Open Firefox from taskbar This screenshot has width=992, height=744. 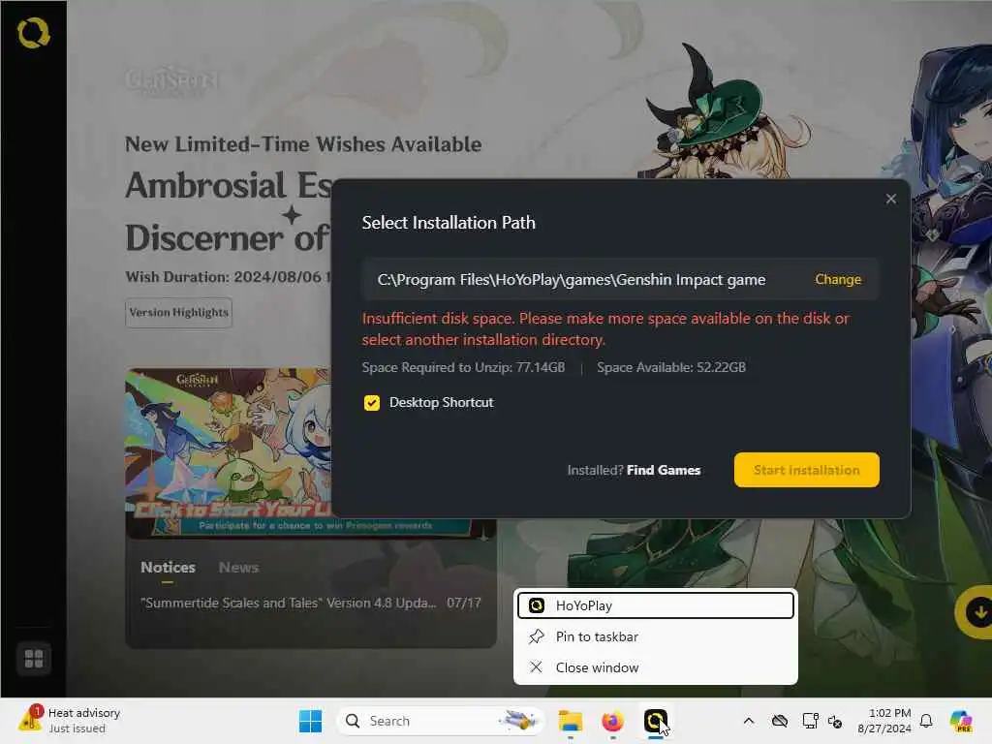click(612, 721)
